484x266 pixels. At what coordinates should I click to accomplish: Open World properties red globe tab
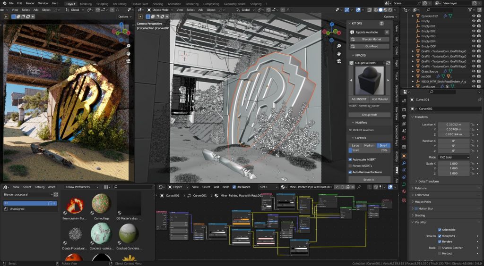(x=404, y=138)
